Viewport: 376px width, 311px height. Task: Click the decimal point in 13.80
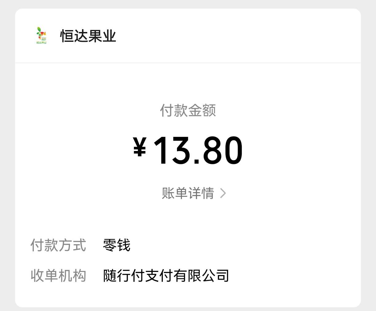pos(197,161)
